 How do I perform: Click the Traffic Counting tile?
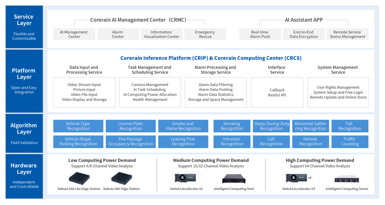point(350,142)
